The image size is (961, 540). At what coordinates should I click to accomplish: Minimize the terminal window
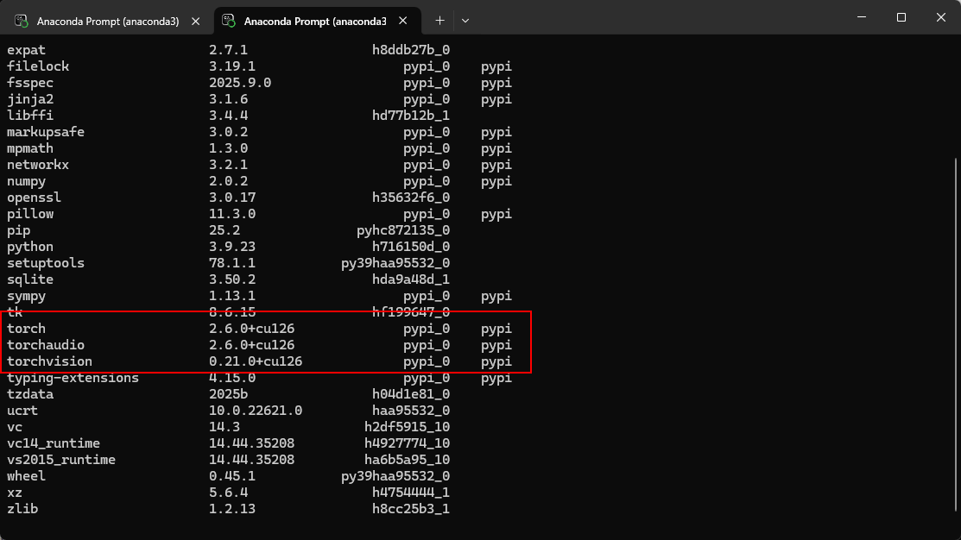pyautogui.click(x=862, y=17)
